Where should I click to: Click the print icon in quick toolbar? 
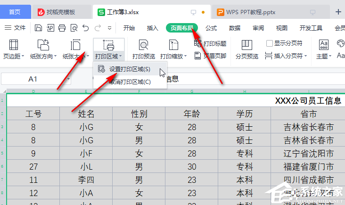[x=62, y=28]
